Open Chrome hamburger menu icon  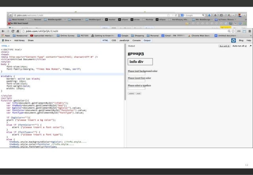tap(249, 30)
